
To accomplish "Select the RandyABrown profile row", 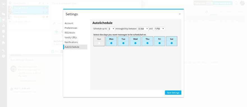I will [x=28, y=8].
